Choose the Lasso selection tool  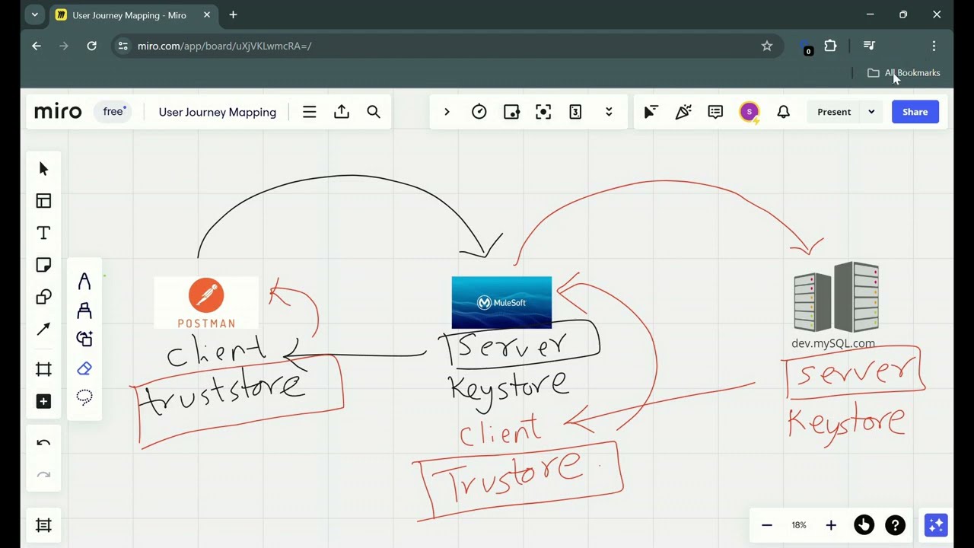[84, 397]
